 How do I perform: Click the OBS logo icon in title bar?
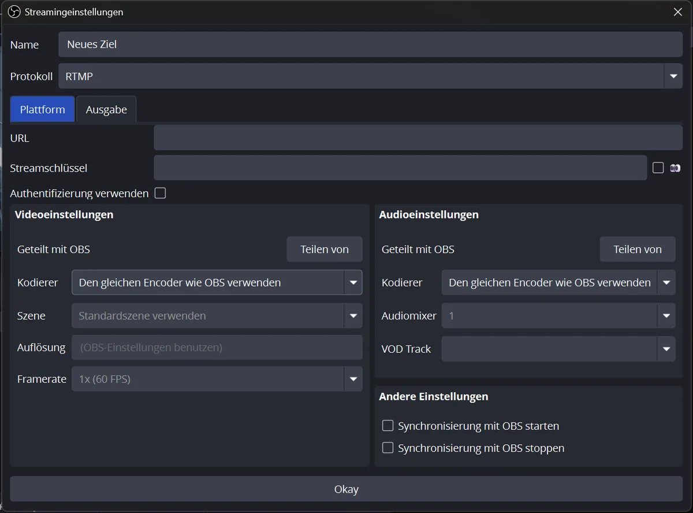[14, 12]
